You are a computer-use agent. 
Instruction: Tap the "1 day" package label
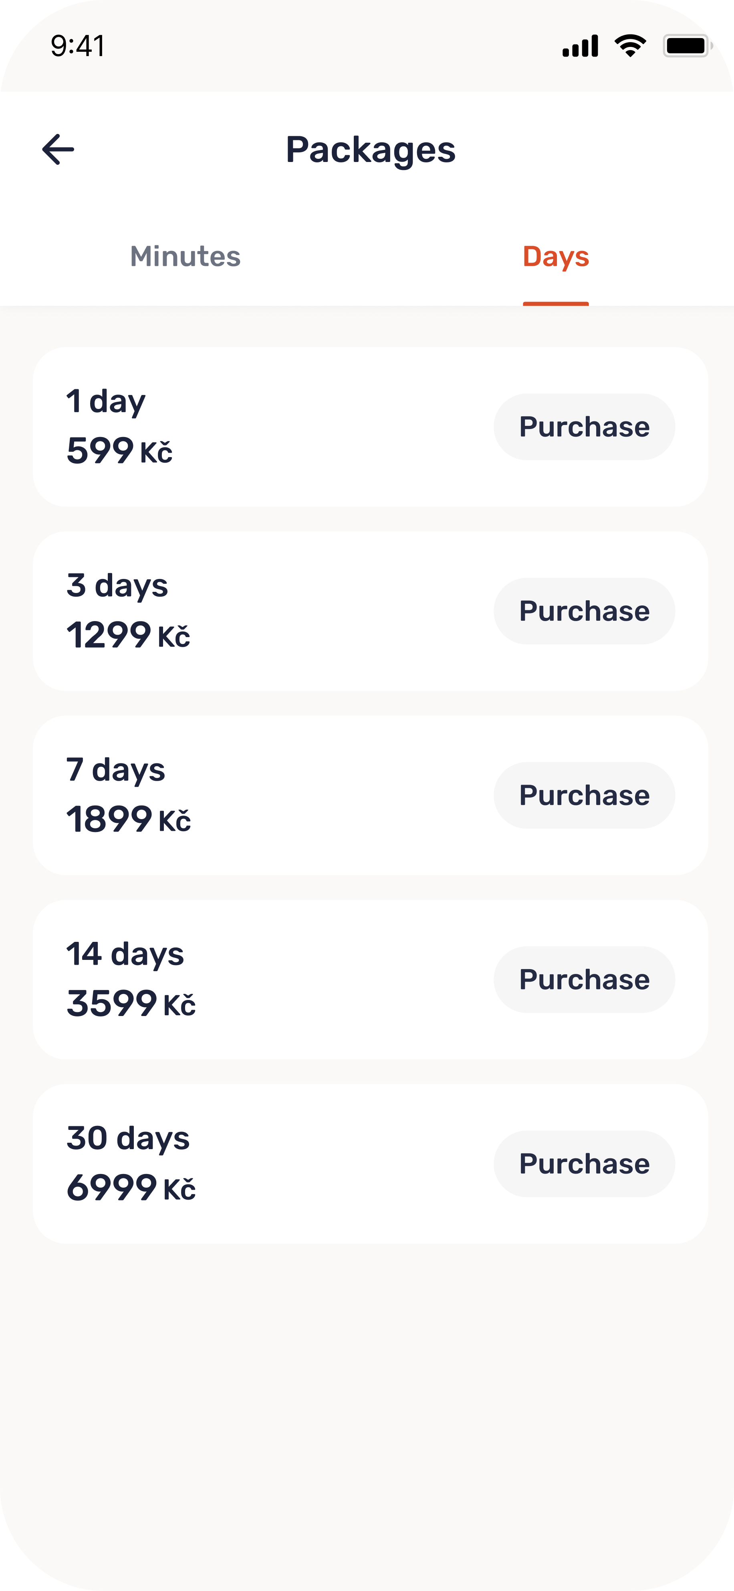pos(106,401)
